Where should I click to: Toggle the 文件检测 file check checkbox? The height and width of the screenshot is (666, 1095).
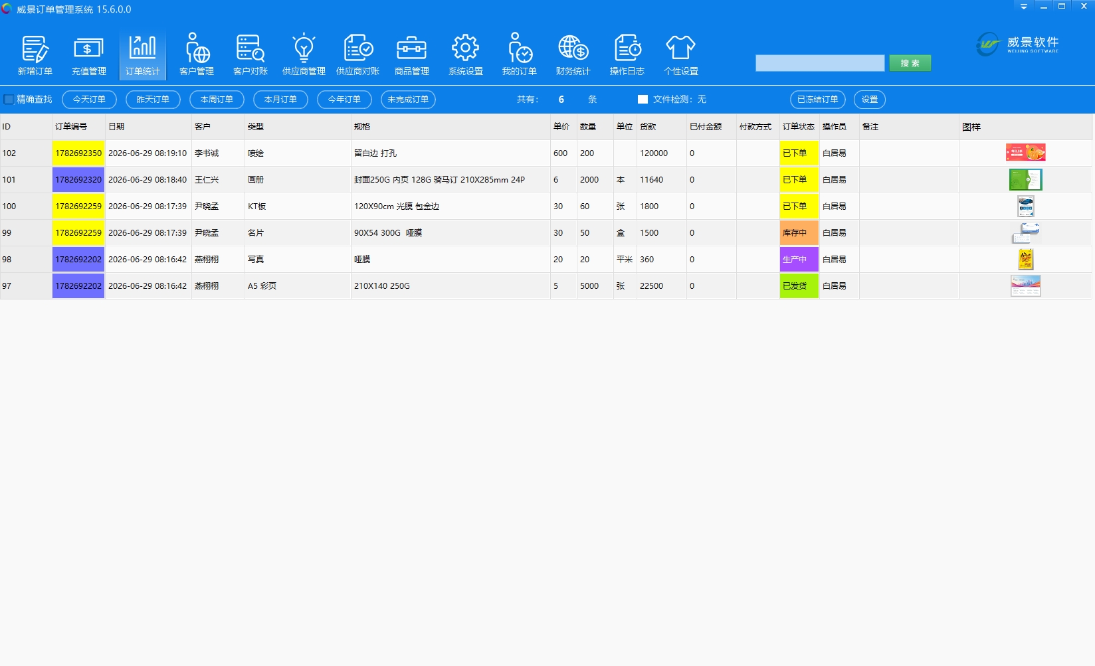pos(643,100)
